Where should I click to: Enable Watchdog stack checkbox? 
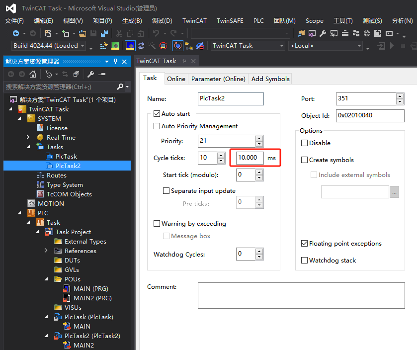(304, 260)
